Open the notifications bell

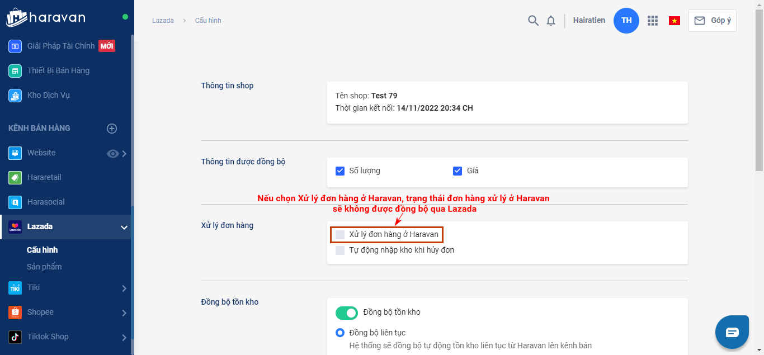pyautogui.click(x=551, y=21)
